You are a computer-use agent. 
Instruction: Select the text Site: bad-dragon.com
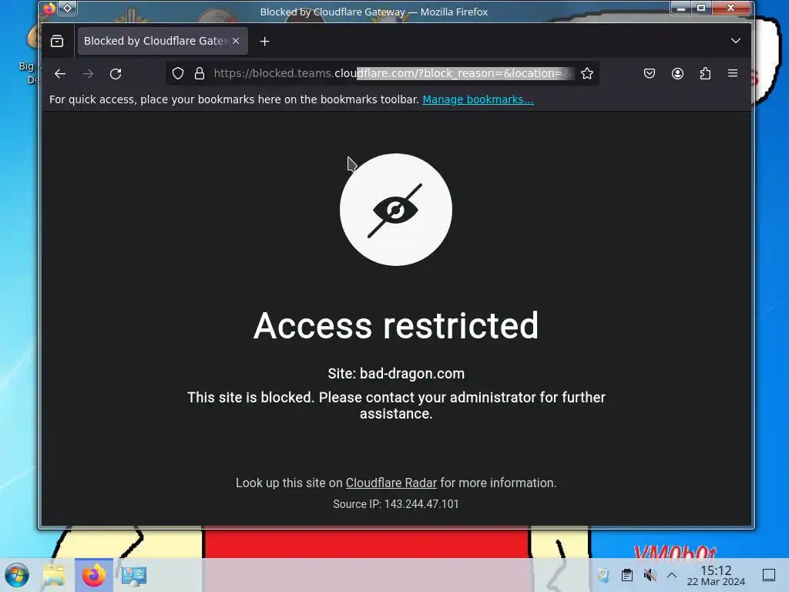pyautogui.click(x=396, y=374)
